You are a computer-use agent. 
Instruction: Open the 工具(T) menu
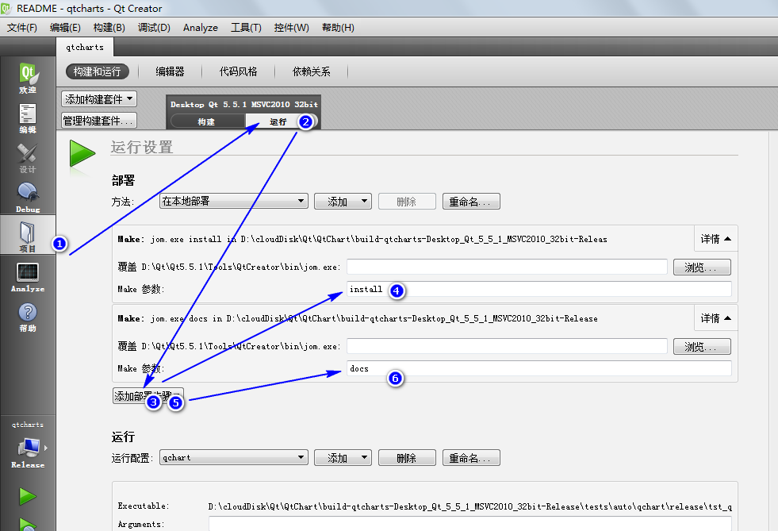(x=246, y=28)
